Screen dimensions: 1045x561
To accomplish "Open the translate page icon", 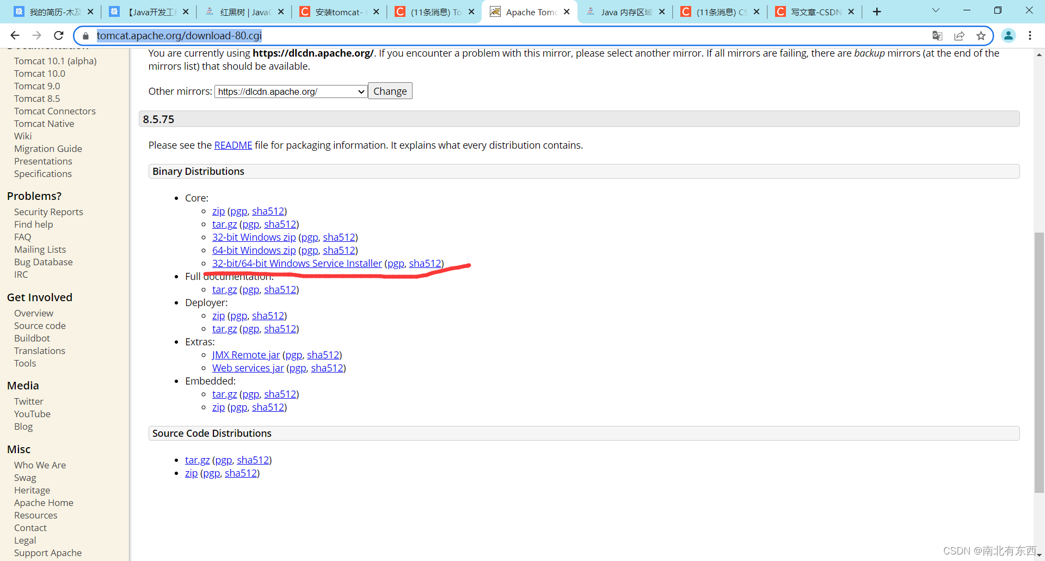I will coord(937,36).
